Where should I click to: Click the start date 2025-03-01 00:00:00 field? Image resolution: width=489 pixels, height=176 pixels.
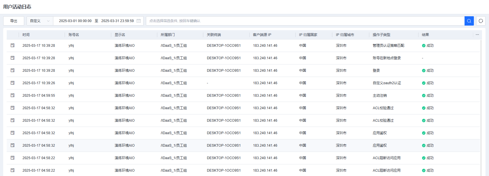pyautogui.click(x=75, y=21)
